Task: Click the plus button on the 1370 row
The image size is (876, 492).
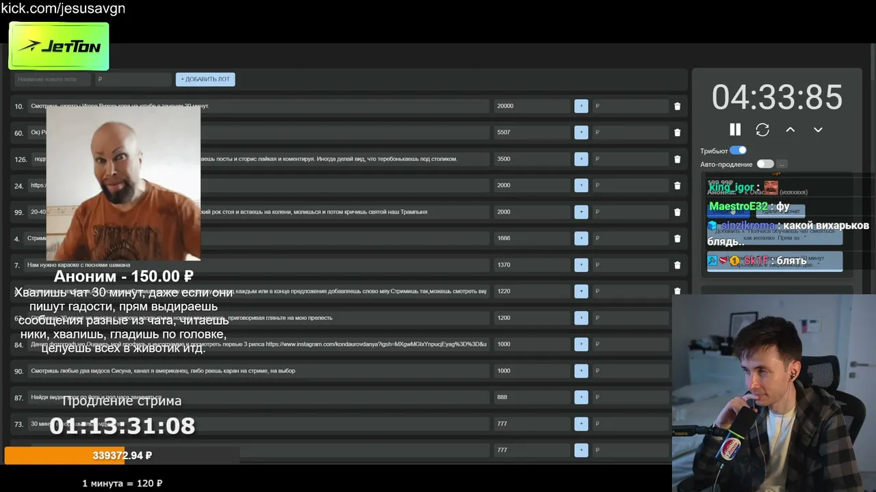Action: 581,264
